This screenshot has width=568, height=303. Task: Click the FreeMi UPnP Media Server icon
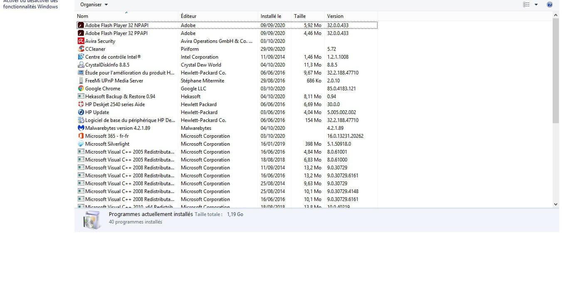tap(81, 81)
